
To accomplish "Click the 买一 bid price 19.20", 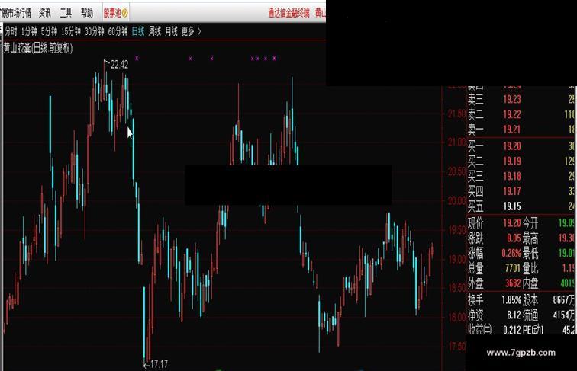I will (x=512, y=146).
